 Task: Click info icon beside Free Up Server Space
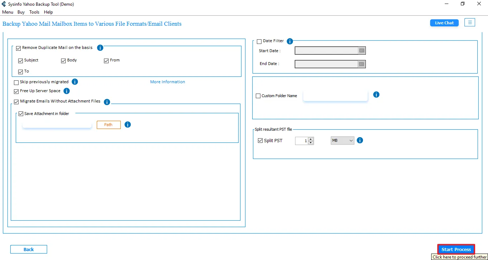click(66, 91)
